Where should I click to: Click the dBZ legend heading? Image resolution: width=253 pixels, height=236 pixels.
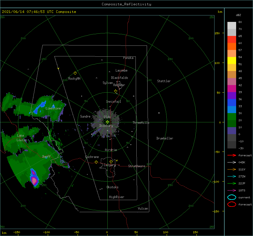238,15
